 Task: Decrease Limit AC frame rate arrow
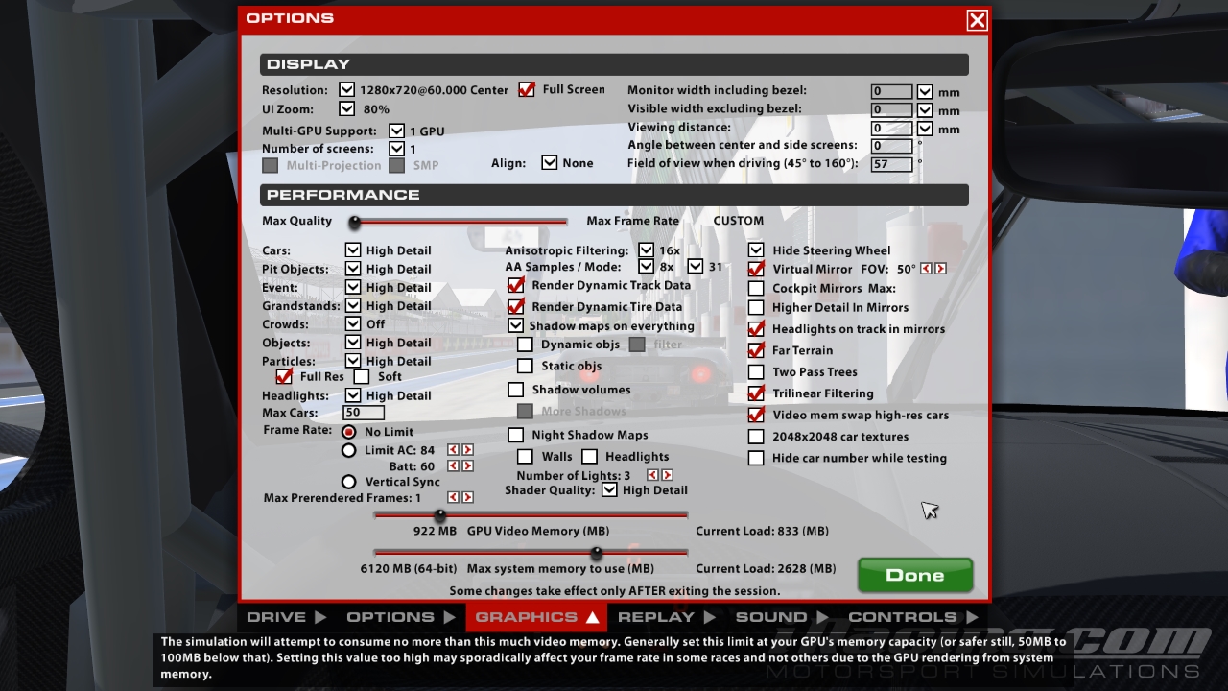click(x=453, y=450)
